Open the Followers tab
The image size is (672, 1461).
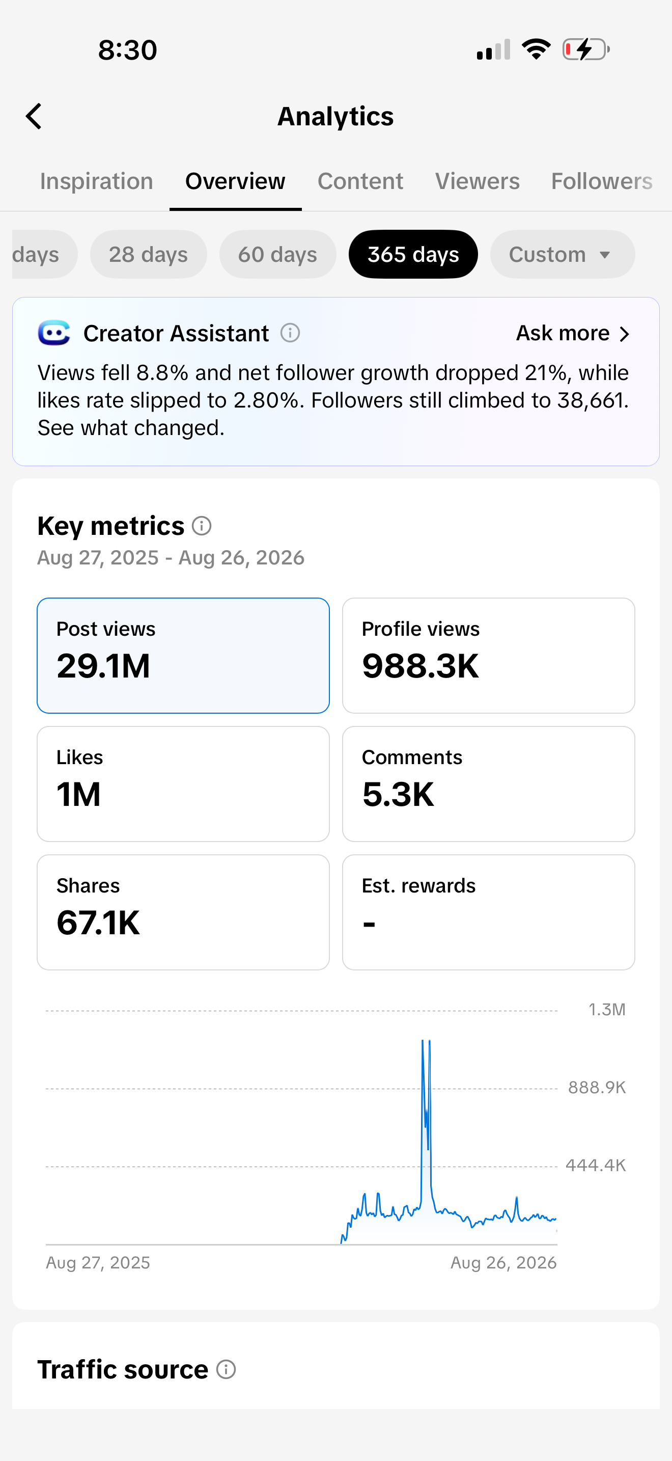tap(602, 181)
